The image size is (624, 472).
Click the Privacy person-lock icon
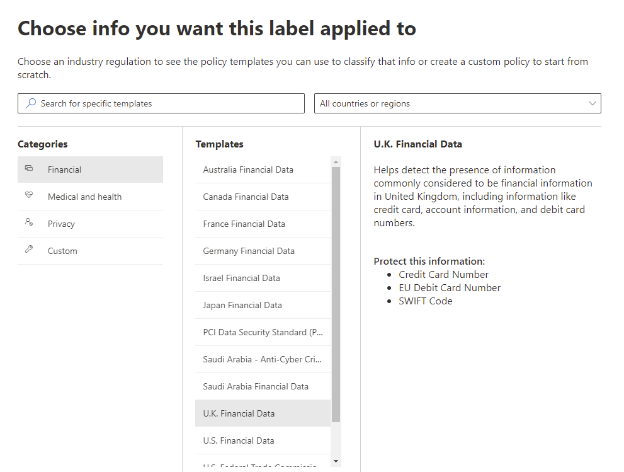pos(29,222)
